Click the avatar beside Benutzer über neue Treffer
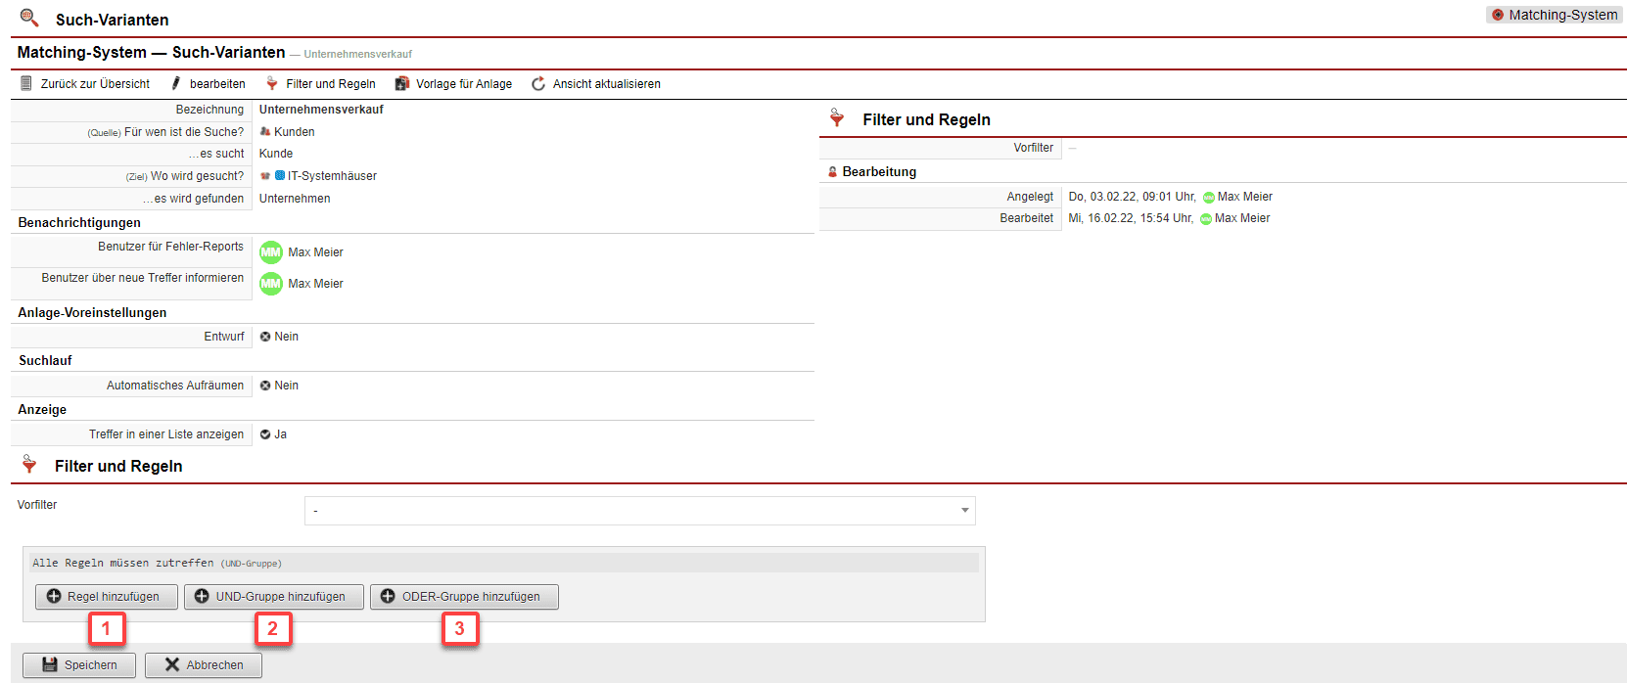The height and width of the screenshot is (683, 1627). click(271, 284)
